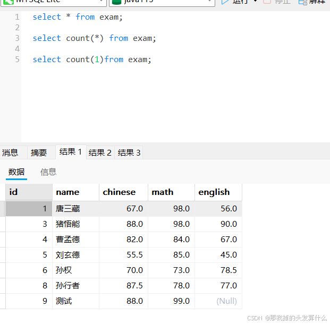
Task: Select the cell with name 孙权
Action: pos(76,270)
